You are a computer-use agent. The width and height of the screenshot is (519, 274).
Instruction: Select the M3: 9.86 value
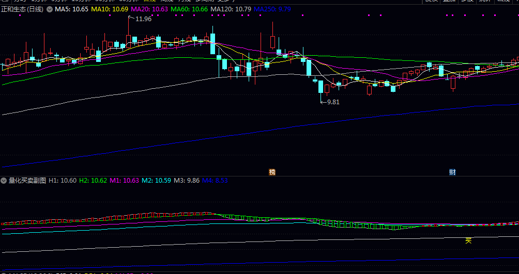[186, 181]
